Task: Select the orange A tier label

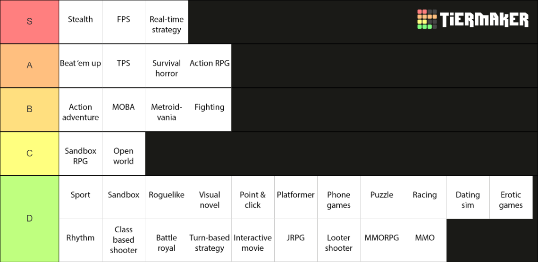Action: 29,65
